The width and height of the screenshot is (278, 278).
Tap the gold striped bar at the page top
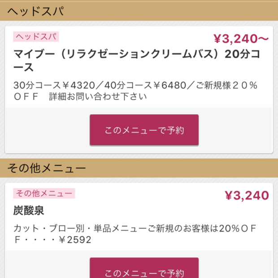(139, 1)
